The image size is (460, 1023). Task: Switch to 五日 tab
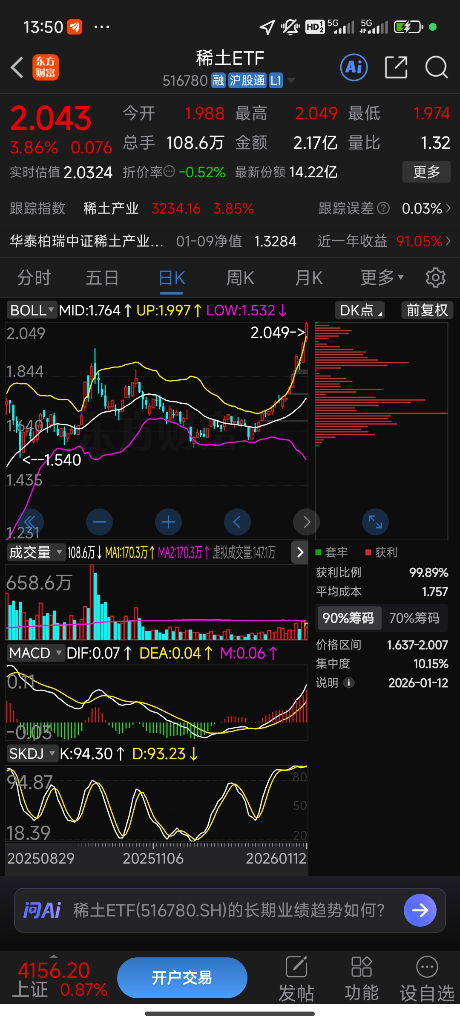102,278
